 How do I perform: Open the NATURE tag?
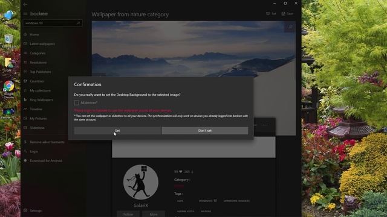pyautogui.click(x=206, y=212)
